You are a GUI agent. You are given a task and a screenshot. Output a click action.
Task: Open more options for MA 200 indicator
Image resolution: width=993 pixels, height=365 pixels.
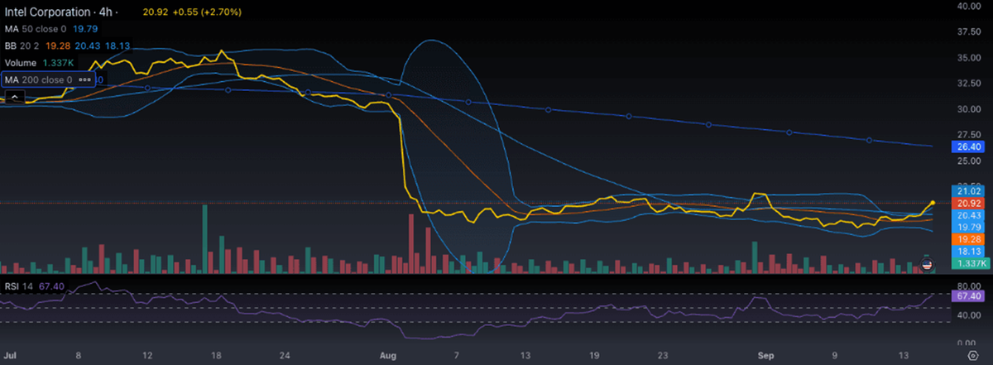click(x=84, y=80)
